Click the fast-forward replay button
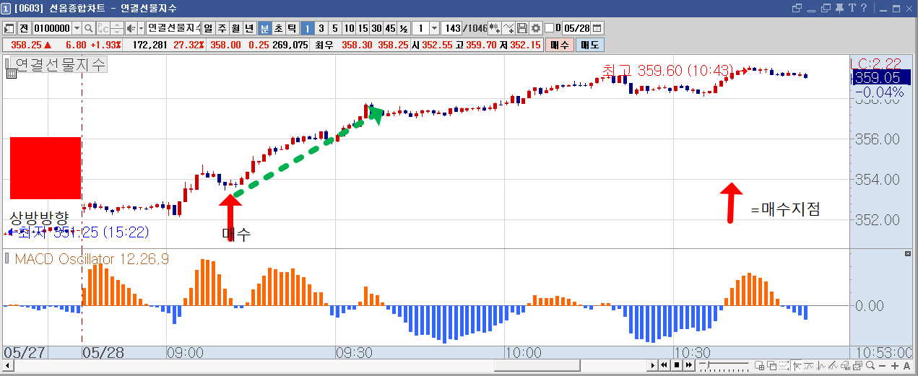The height and width of the screenshot is (376, 918). click(688, 365)
